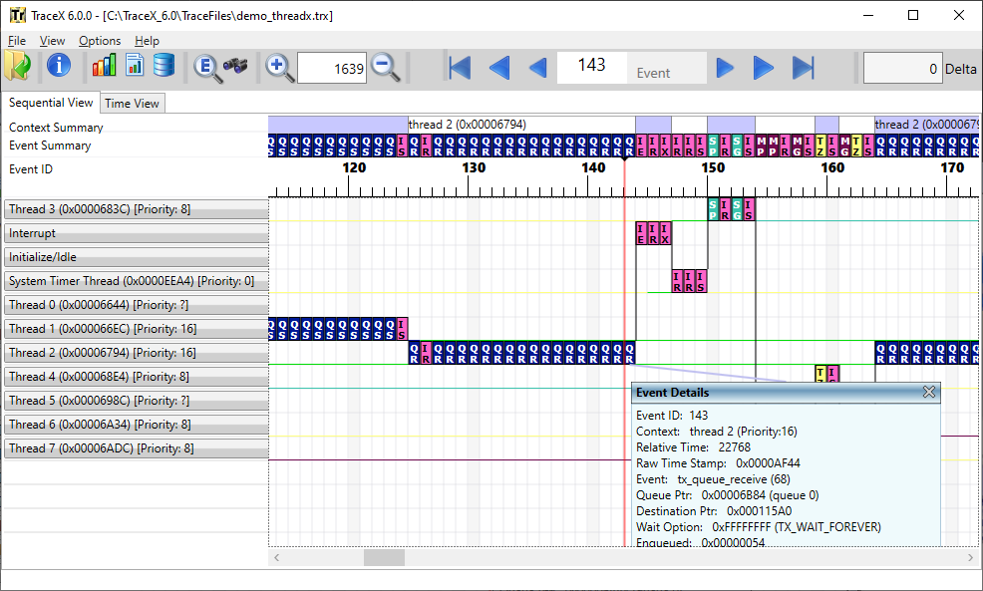The height and width of the screenshot is (591, 983).
Task: Open a trace file
Action: 18,67
